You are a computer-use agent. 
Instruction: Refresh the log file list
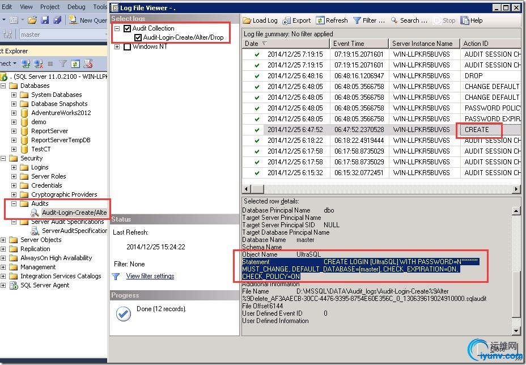pyautogui.click(x=320, y=20)
